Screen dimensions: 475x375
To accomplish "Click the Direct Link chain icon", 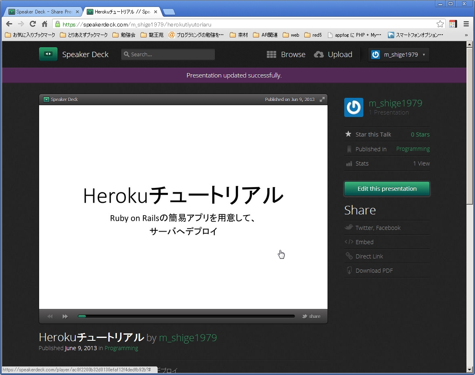I will pos(349,256).
